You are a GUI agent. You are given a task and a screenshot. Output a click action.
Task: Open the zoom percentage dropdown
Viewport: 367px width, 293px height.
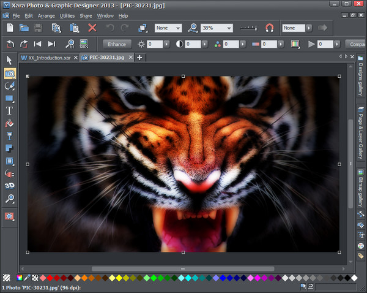(x=229, y=28)
